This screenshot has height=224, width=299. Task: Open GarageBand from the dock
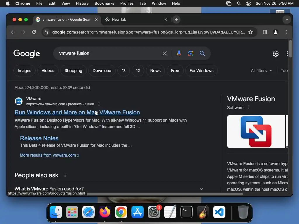(203, 212)
